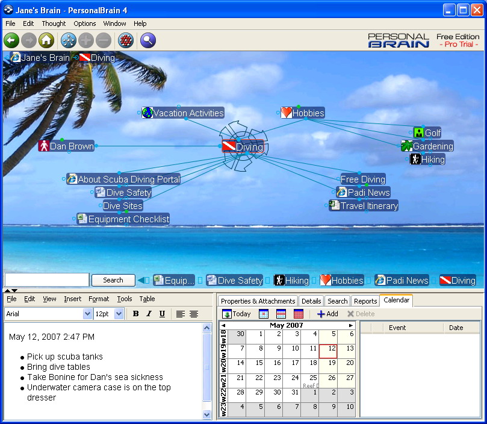The image size is (487, 424).
Task: Open the Arial font dropdown
Action: [x=87, y=314]
